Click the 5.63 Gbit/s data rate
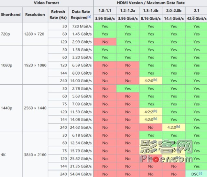Image resolution: width=207 pixels, height=177 pixels. [82, 96]
